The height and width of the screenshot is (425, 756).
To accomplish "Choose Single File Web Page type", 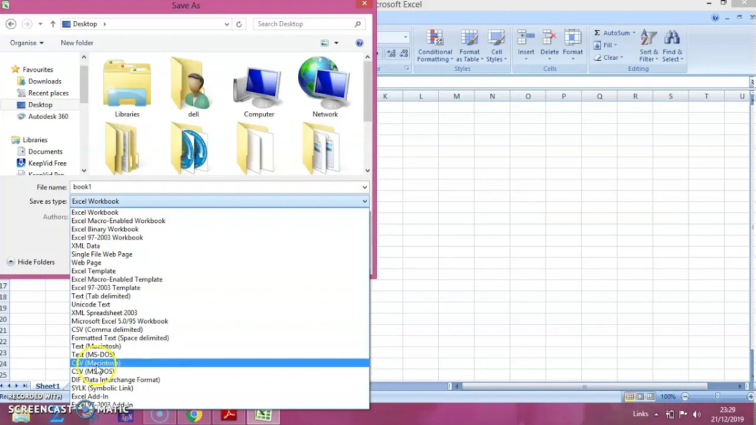I will click(x=220, y=254).
